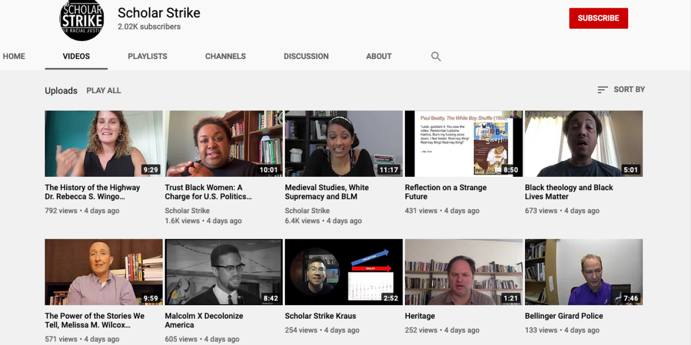Click the Uploads heading
691x345 pixels.
pos(61,91)
